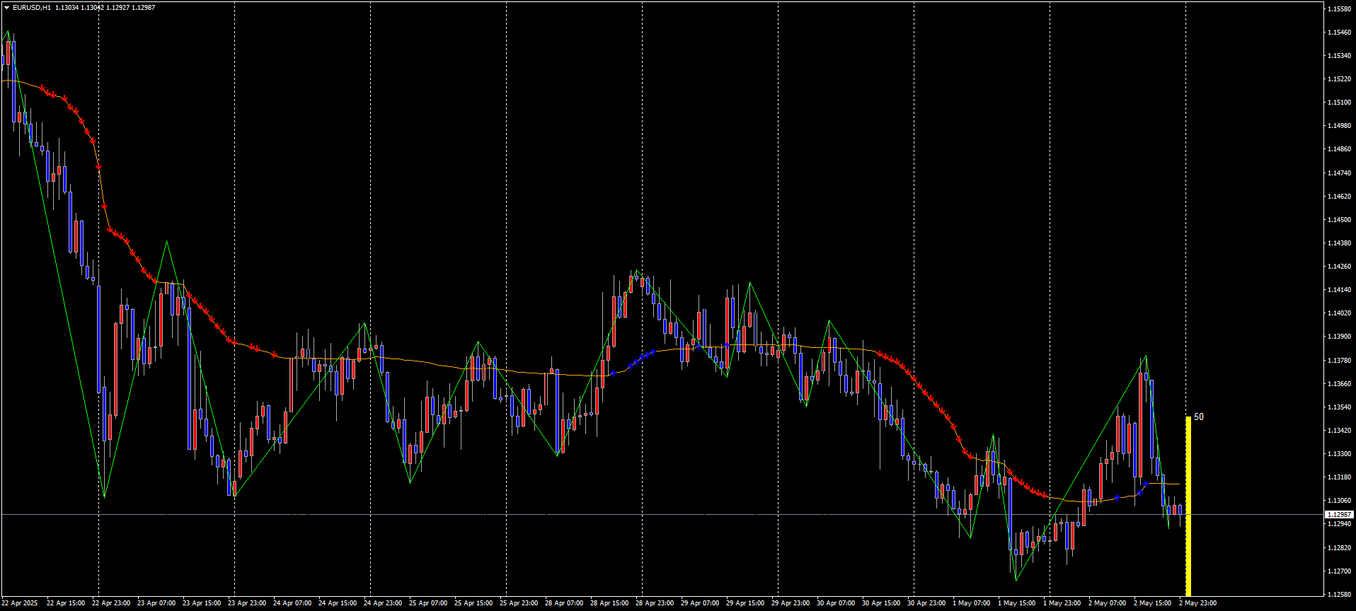Select the highlighted current price tag 1.12987
1356x611 pixels.
[1339, 515]
